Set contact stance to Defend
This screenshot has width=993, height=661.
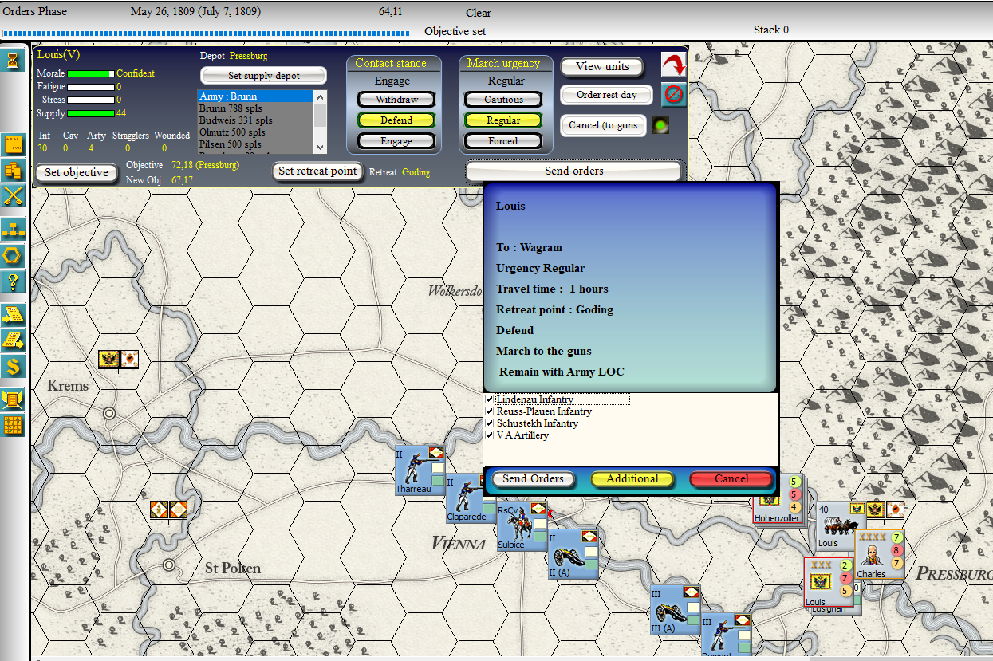point(396,120)
